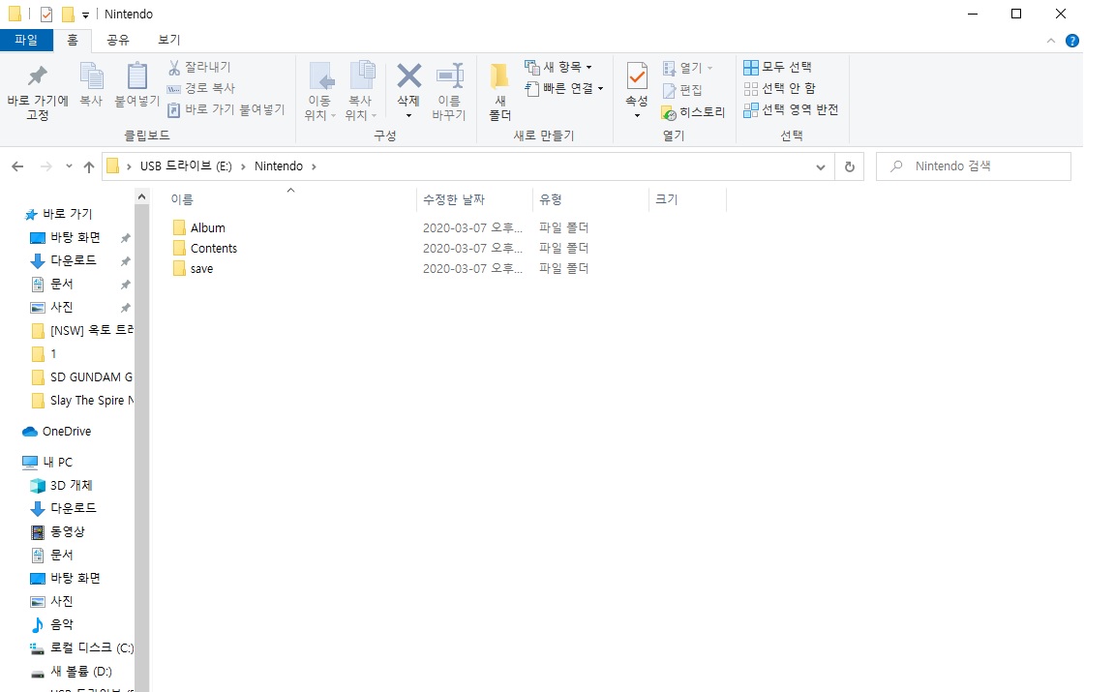1115x692 pixels.
Task: Switch to the 공유 (Share) ribbon tab
Action: 118,40
